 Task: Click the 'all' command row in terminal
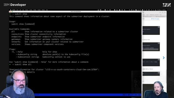pyautogui.click(x=45, y=32)
